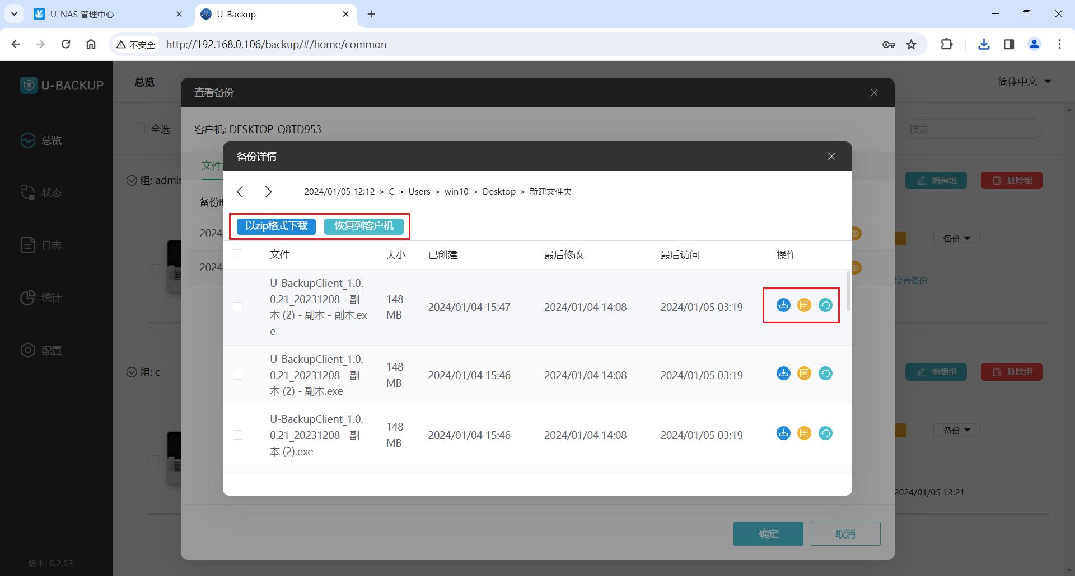
Task: Click the Desktop breadcrumb path segment
Action: click(x=499, y=192)
